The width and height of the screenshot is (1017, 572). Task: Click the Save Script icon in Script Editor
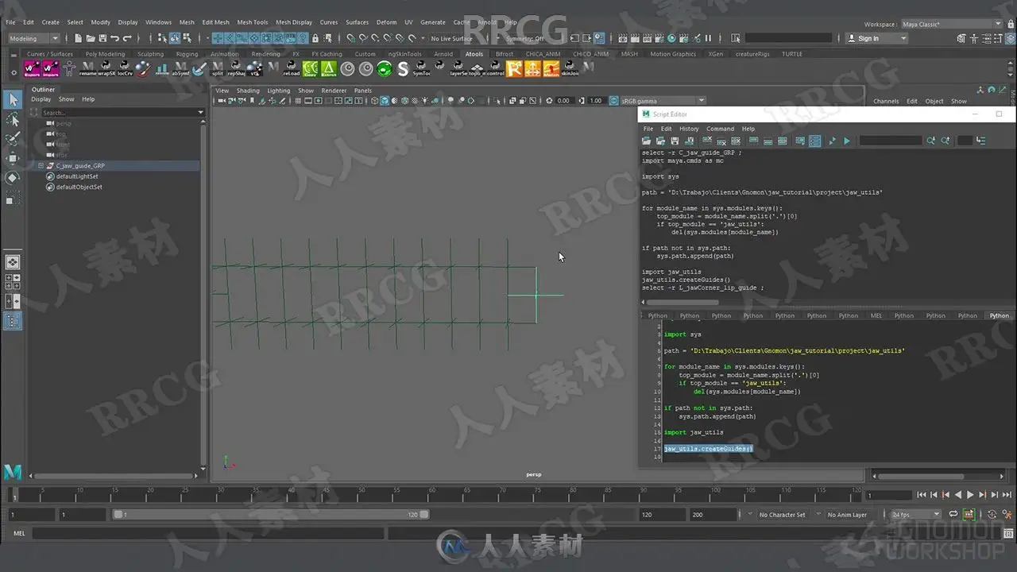point(675,141)
